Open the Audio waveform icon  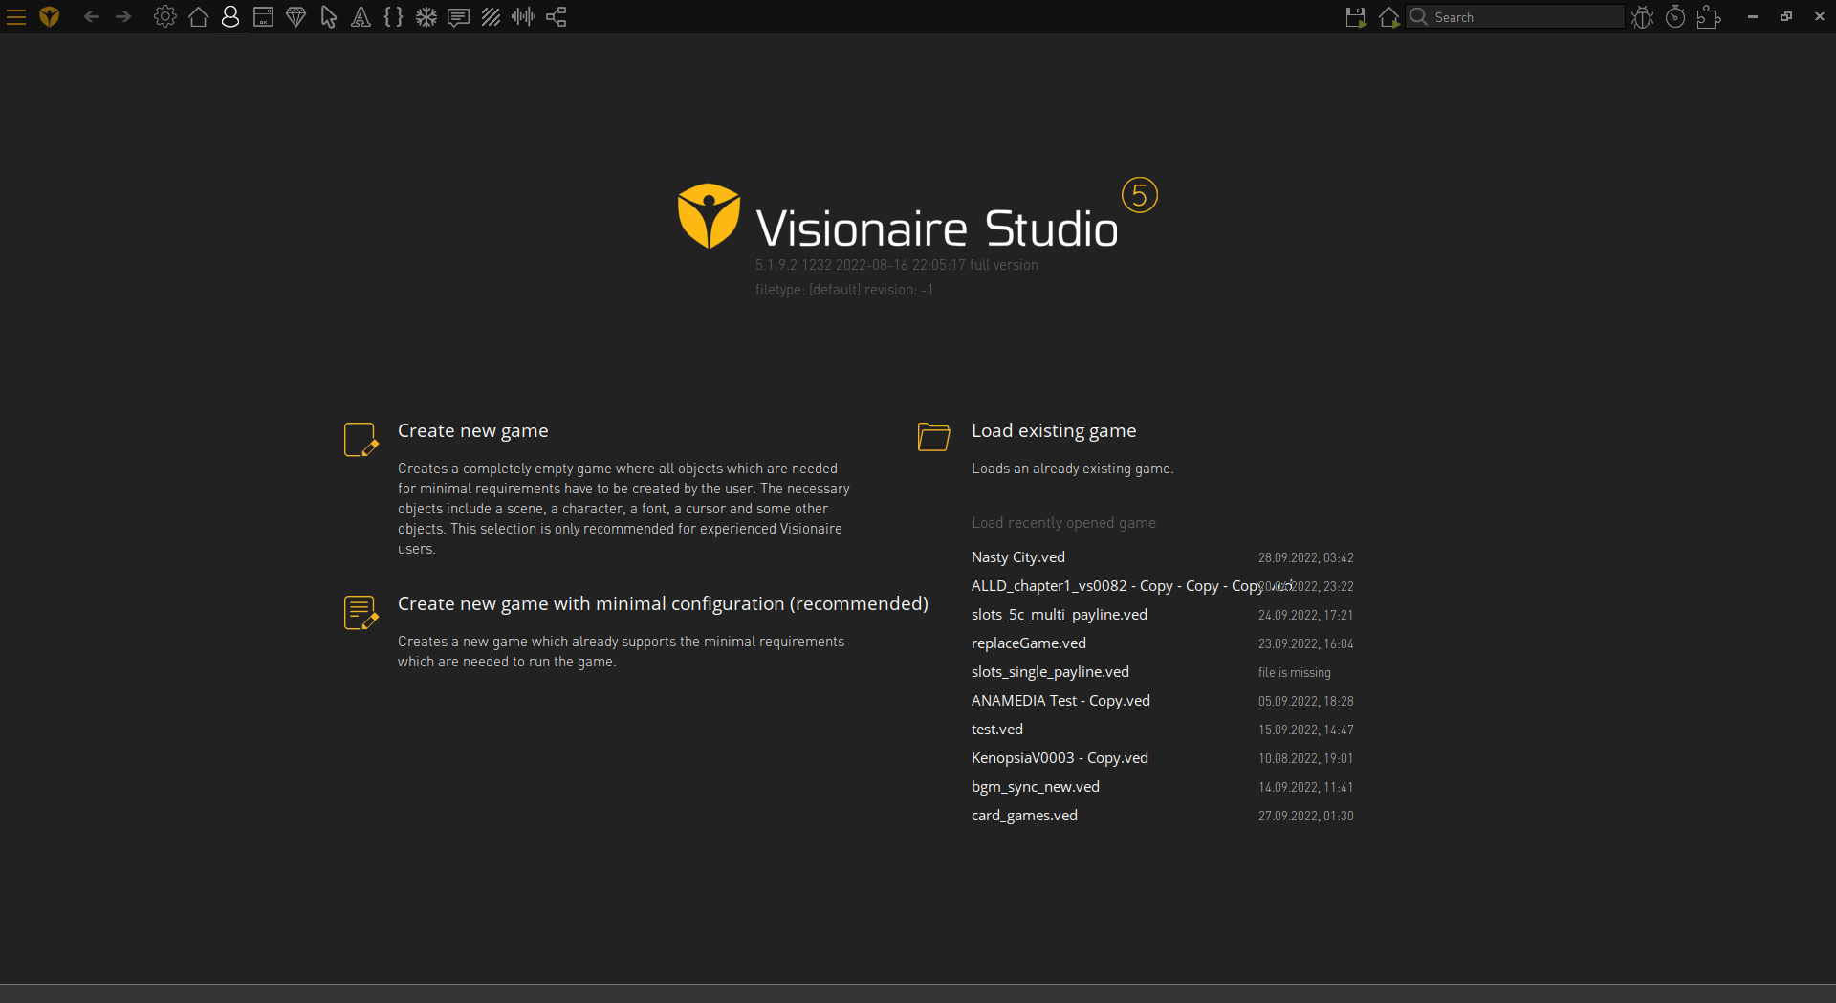[x=523, y=17]
